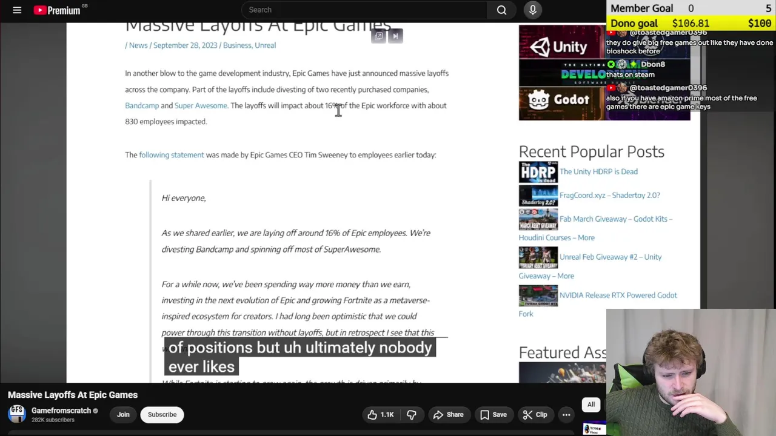776x436 pixels.
Task: Share the video via Share button
Action: pyautogui.click(x=448, y=415)
